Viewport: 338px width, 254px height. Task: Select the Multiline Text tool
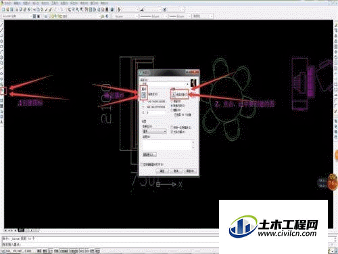pyautogui.click(x=1, y=122)
